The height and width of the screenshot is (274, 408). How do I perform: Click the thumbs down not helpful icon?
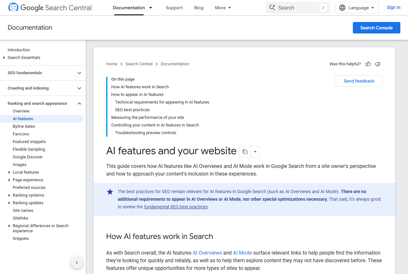click(x=378, y=64)
